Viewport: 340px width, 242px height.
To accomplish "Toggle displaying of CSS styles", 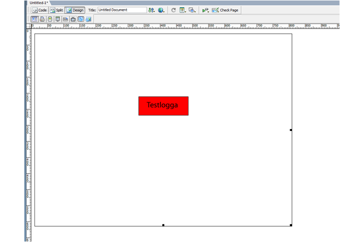I will click(x=81, y=19).
